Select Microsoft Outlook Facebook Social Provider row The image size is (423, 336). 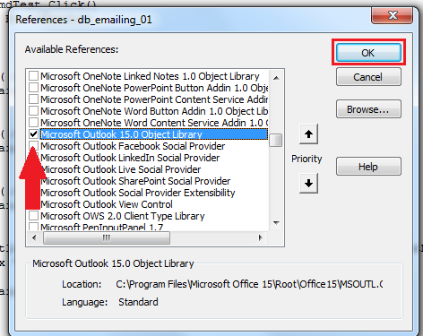[x=133, y=146]
